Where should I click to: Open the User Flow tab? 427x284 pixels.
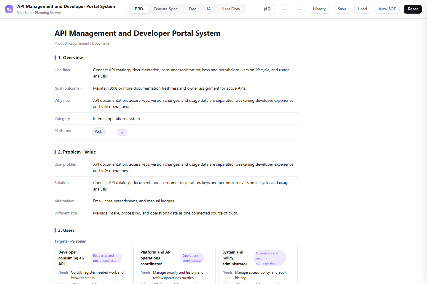coord(231,9)
